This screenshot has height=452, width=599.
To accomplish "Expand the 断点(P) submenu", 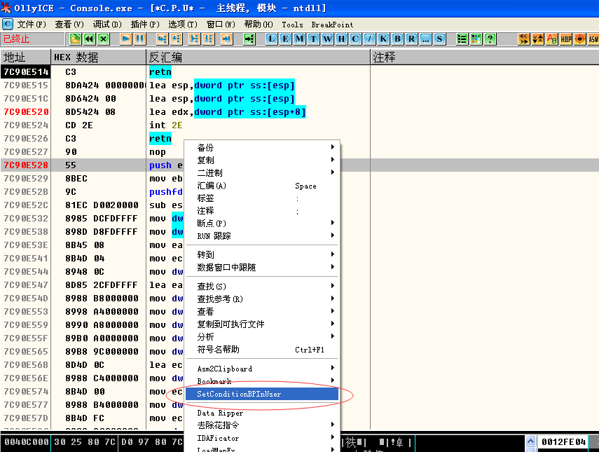I will 262,223.
